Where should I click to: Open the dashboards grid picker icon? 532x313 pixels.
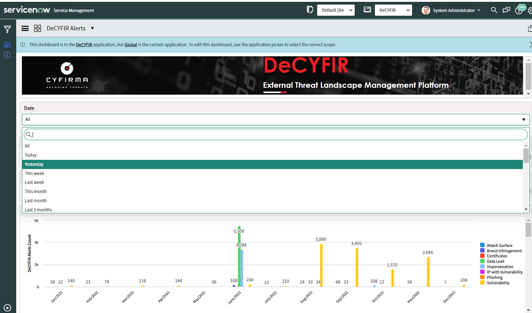(38, 28)
